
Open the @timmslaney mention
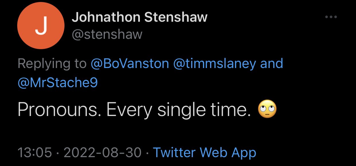(x=214, y=63)
